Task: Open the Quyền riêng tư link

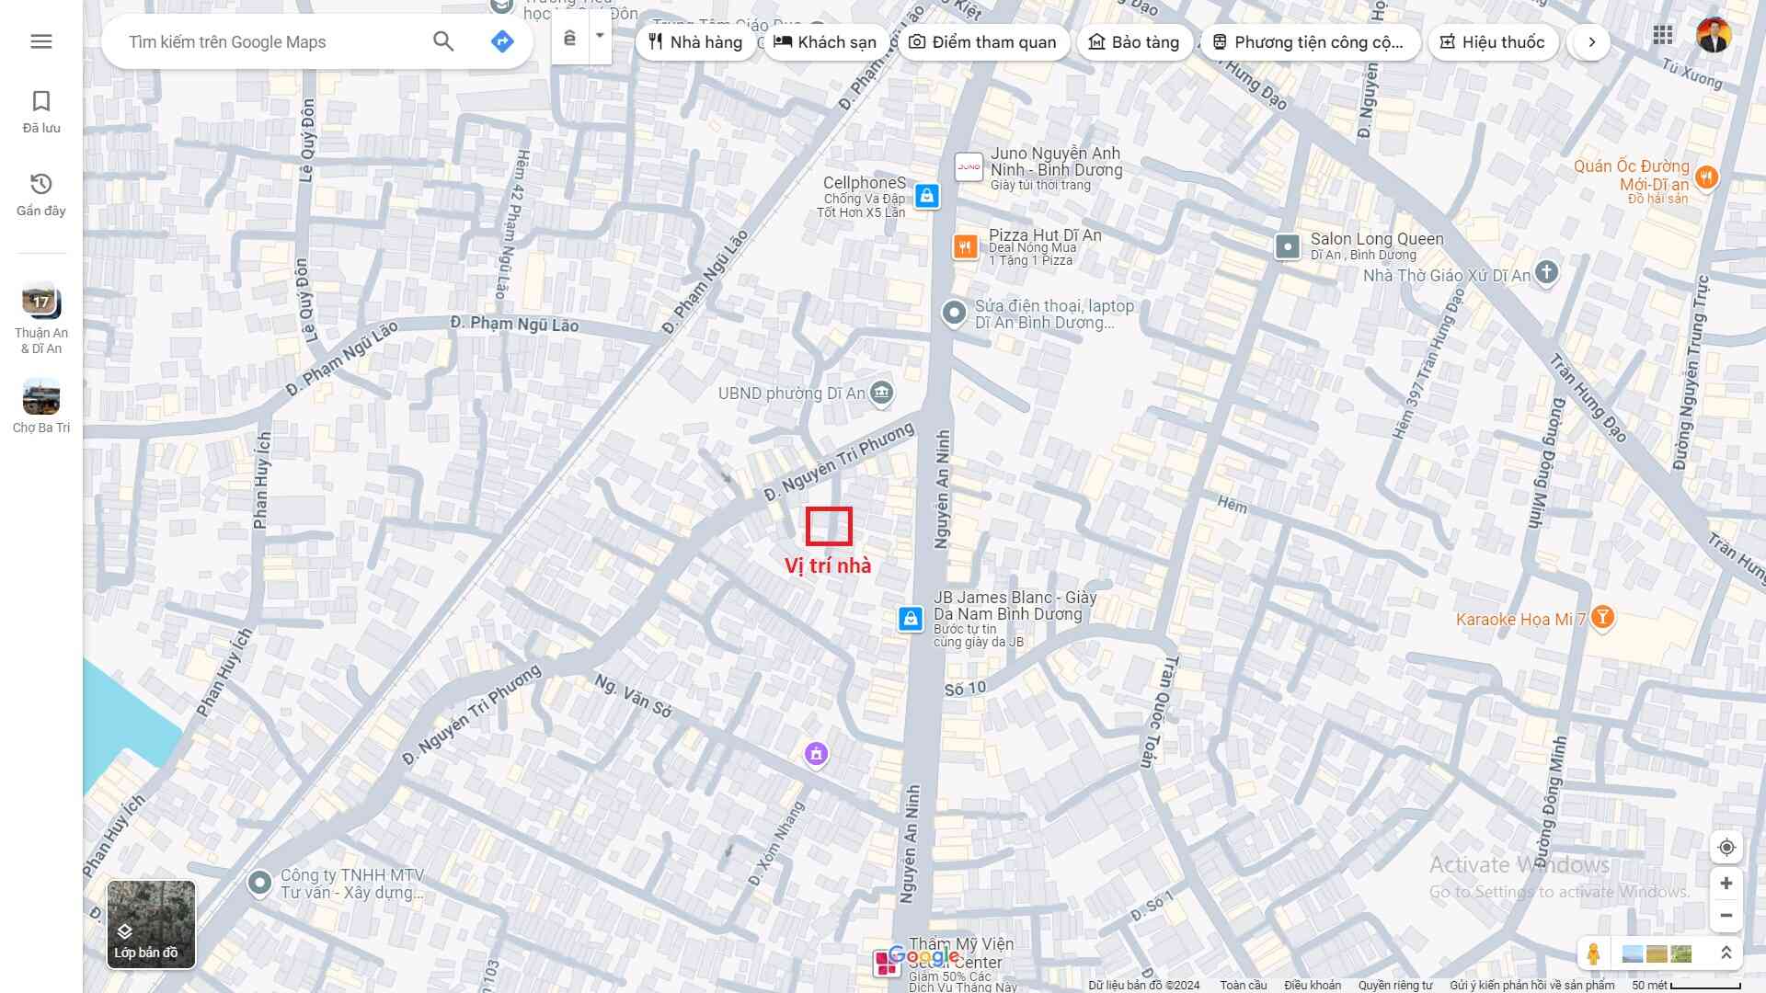Action: 1394,985
